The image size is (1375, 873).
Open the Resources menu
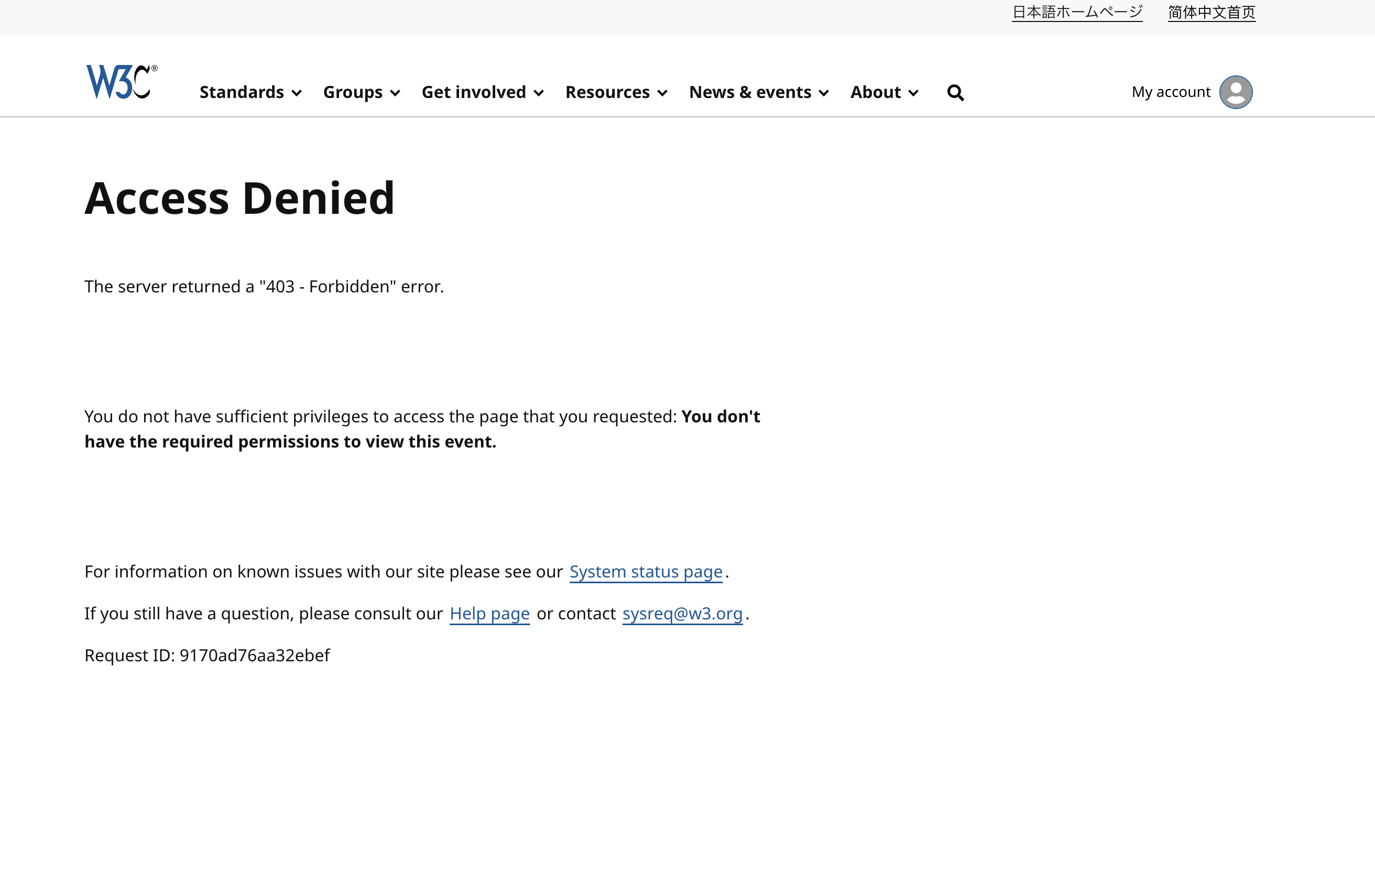[607, 92]
